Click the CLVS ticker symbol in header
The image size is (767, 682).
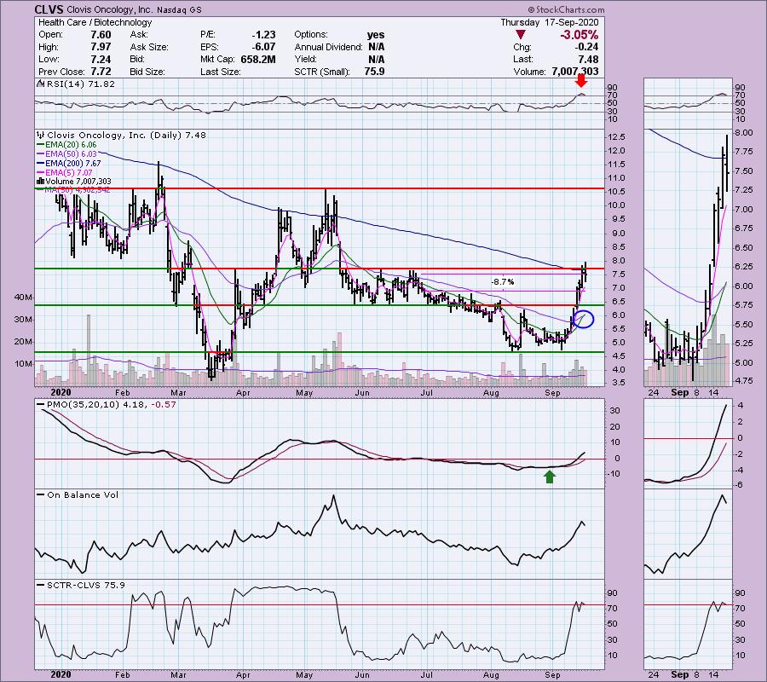click(49, 9)
